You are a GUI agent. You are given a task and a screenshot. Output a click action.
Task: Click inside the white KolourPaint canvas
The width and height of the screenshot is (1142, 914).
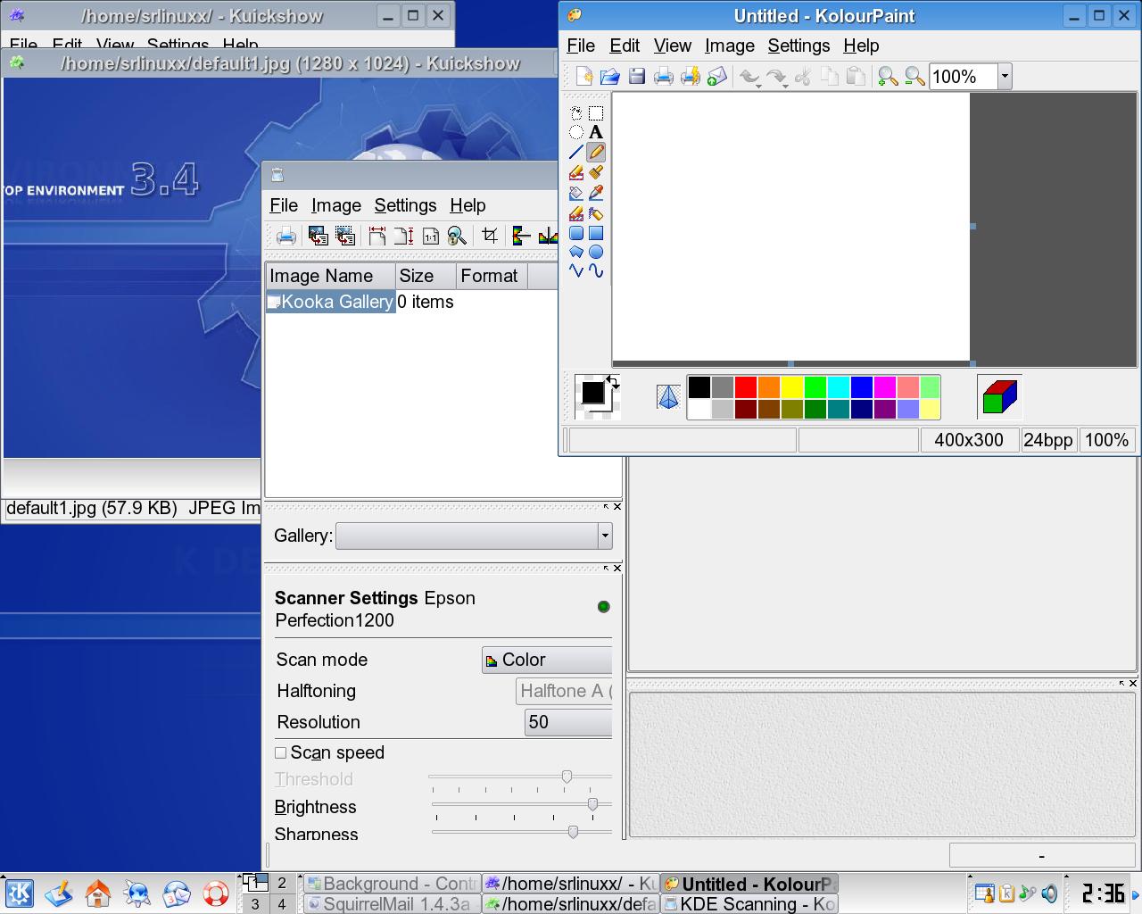tap(790, 227)
